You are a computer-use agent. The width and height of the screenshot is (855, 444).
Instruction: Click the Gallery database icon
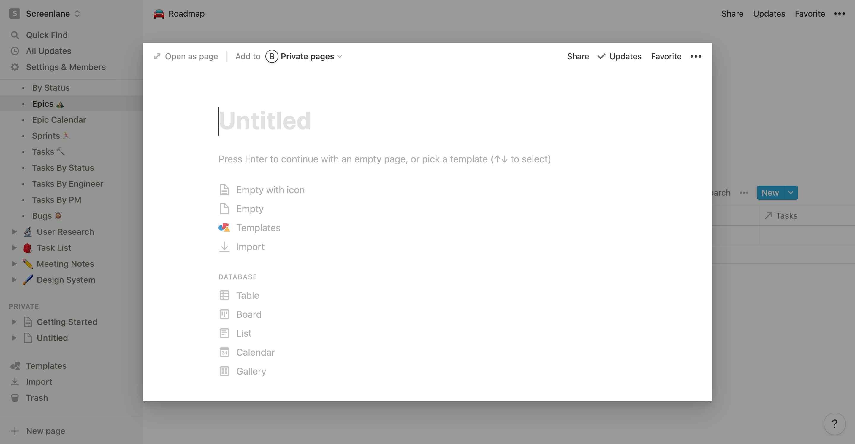224,370
